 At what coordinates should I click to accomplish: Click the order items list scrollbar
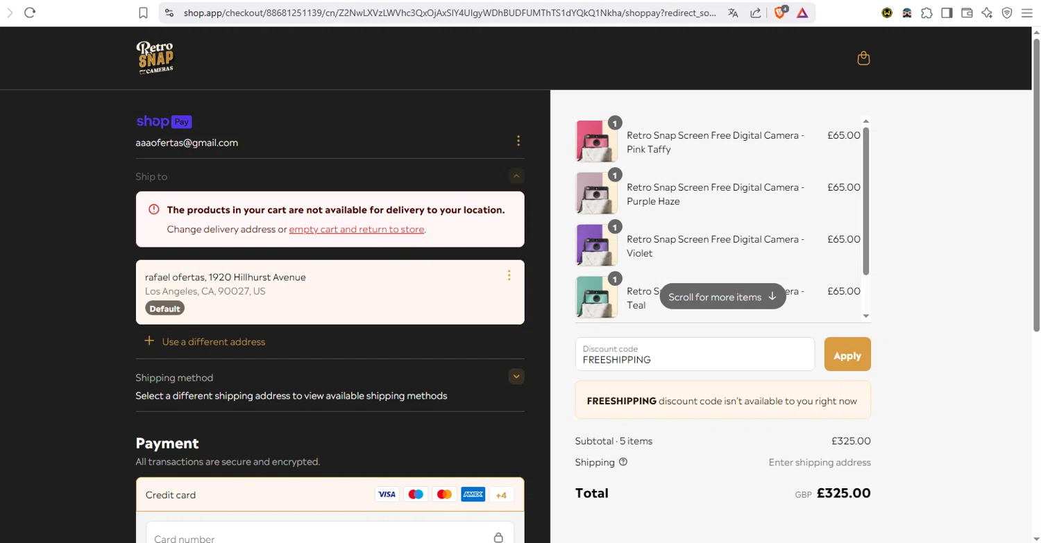pos(865,201)
